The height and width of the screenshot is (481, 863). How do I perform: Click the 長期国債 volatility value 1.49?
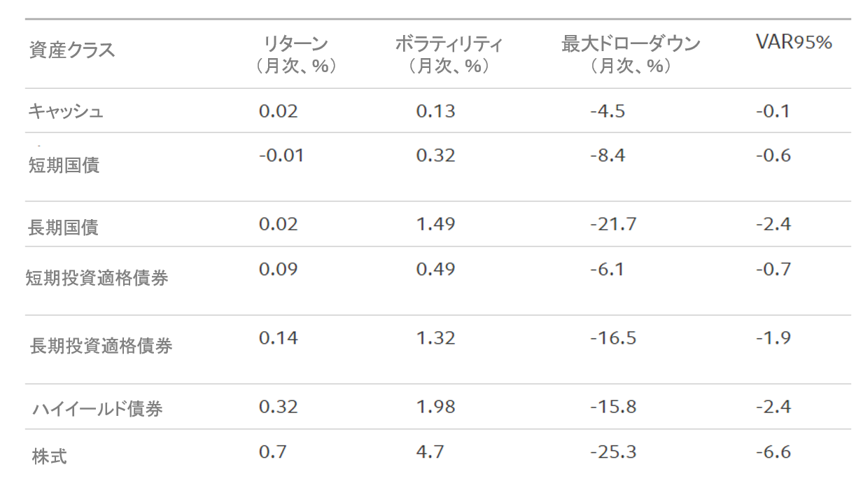point(435,224)
